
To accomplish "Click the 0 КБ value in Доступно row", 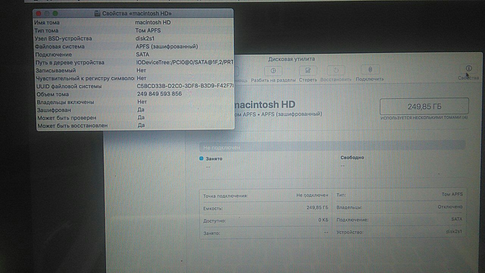I will pos(323,220).
